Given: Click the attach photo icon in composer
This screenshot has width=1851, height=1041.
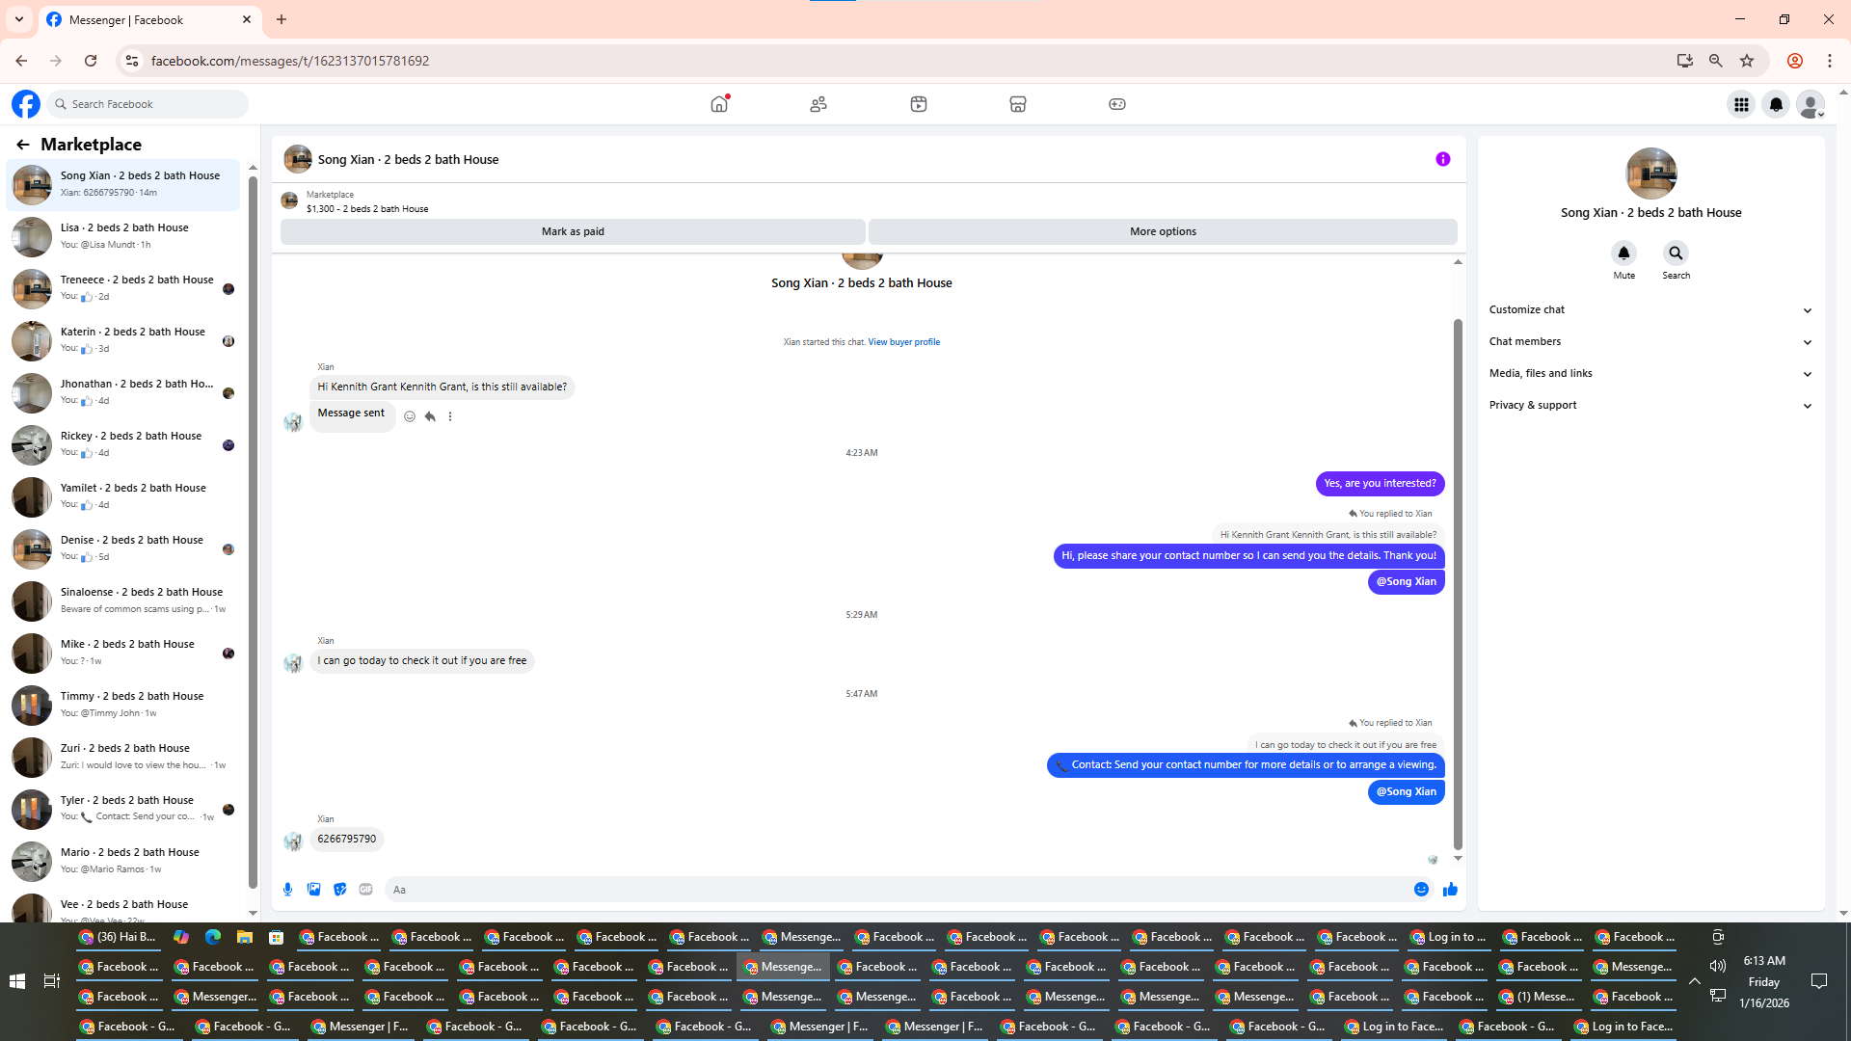Looking at the screenshot, I should click(x=313, y=889).
